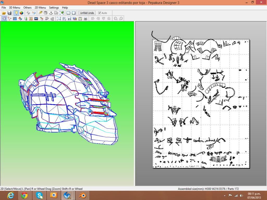Image resolution: width=267 pixels, height=200 pixels.
Task: Click the colored cube texture icon
Action: click(x=21, y=13)
